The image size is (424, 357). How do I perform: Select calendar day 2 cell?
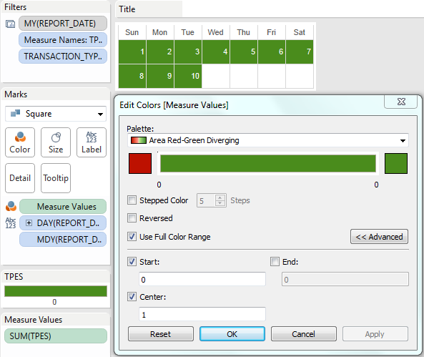pyautogui.click(x=160, y=52)
